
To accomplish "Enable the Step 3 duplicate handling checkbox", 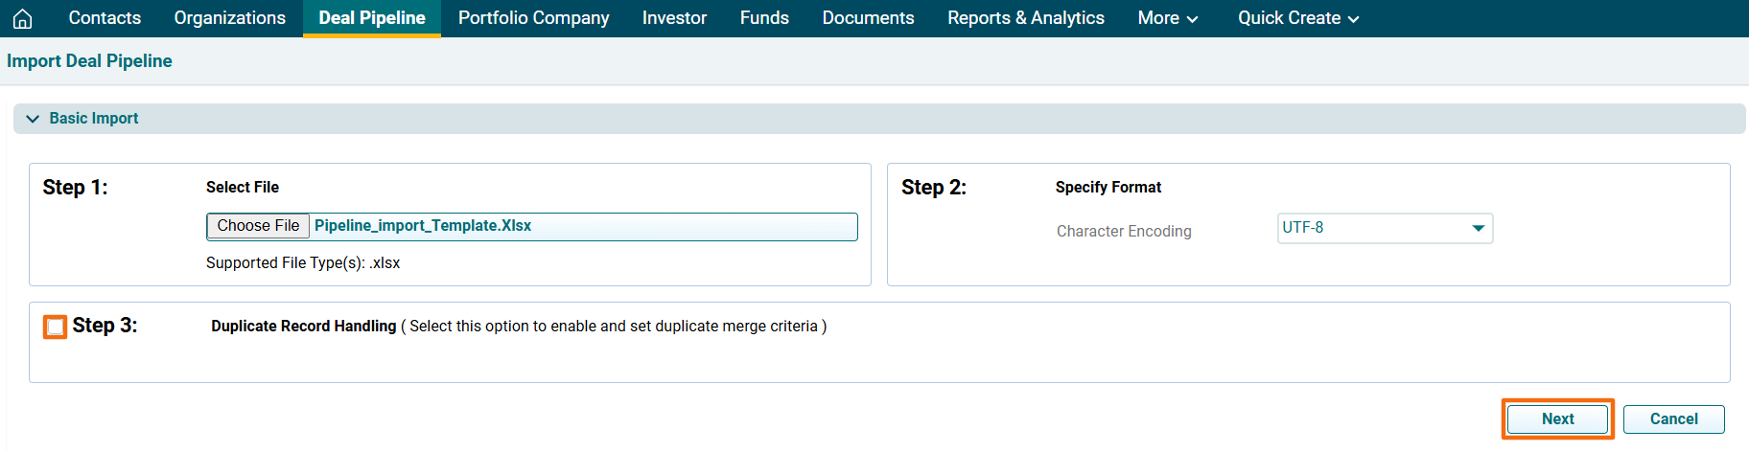I will tap(56, 328).
